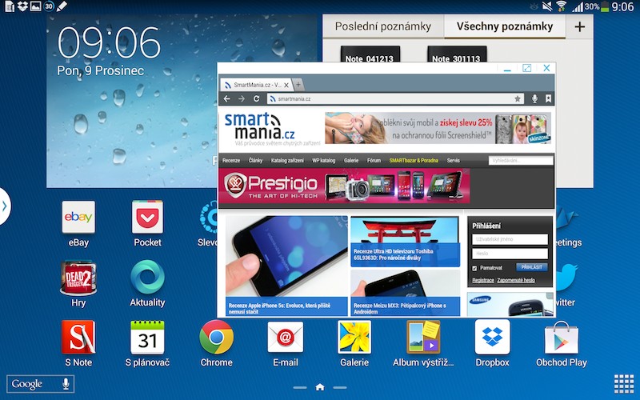The height and width of the screenshot is (400, 640).
Task: Open the apps drawer grid
Action: pos(624,384)
